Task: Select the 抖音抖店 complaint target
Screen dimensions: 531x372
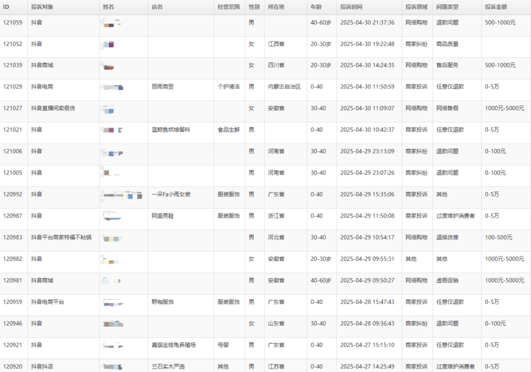Action: click(42, 367)
